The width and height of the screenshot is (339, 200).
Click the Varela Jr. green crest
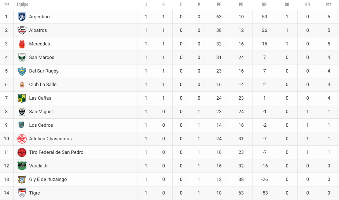point(22,166)
